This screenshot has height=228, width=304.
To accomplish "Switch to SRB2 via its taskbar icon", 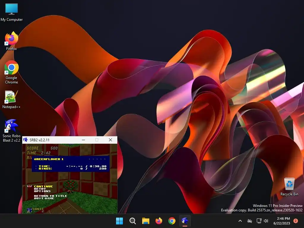I will [185, 221].
